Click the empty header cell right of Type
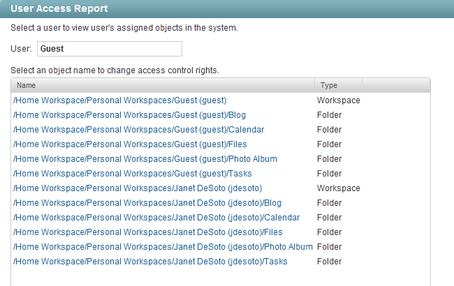Screen dimensions: 454x286 point(396,85)
